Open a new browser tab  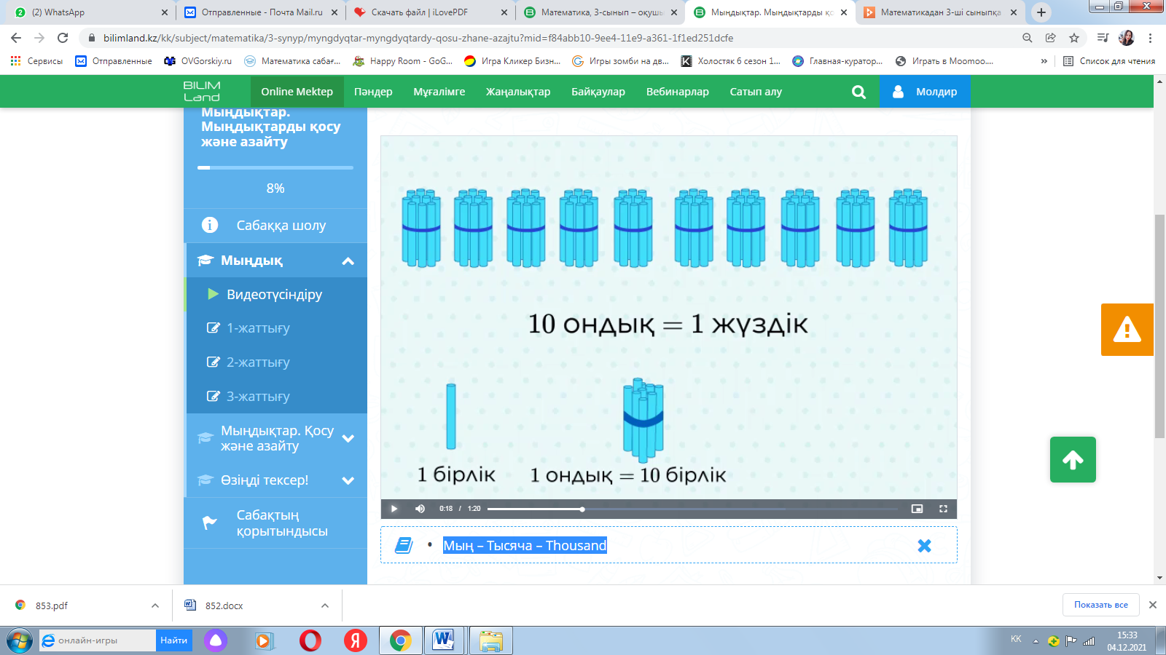(1041, 12)
